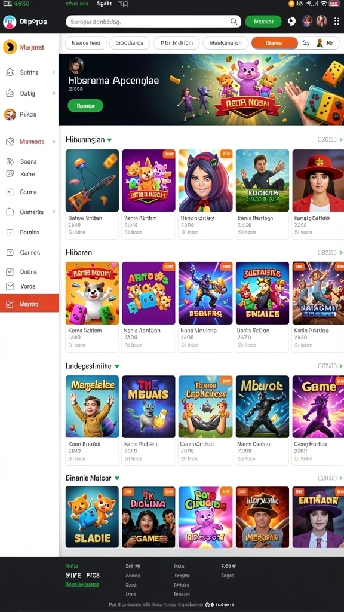Expand the Oumartrs sidebar chevron
344x612 pixels.
(54, 212)
